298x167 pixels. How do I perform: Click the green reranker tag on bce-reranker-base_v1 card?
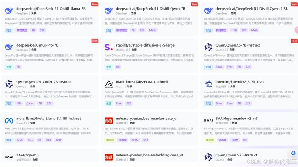(x=110, y=140)
